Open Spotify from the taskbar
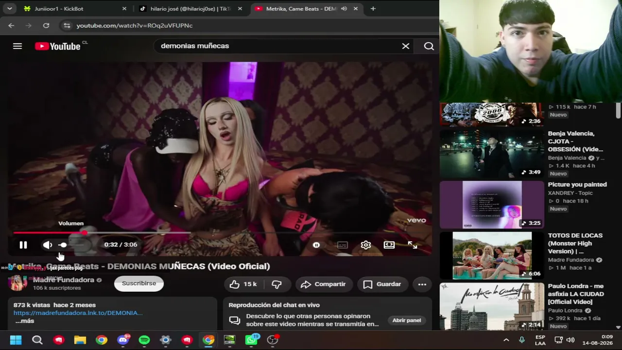The height and width of the screenshot is (350, 622). 144,340
